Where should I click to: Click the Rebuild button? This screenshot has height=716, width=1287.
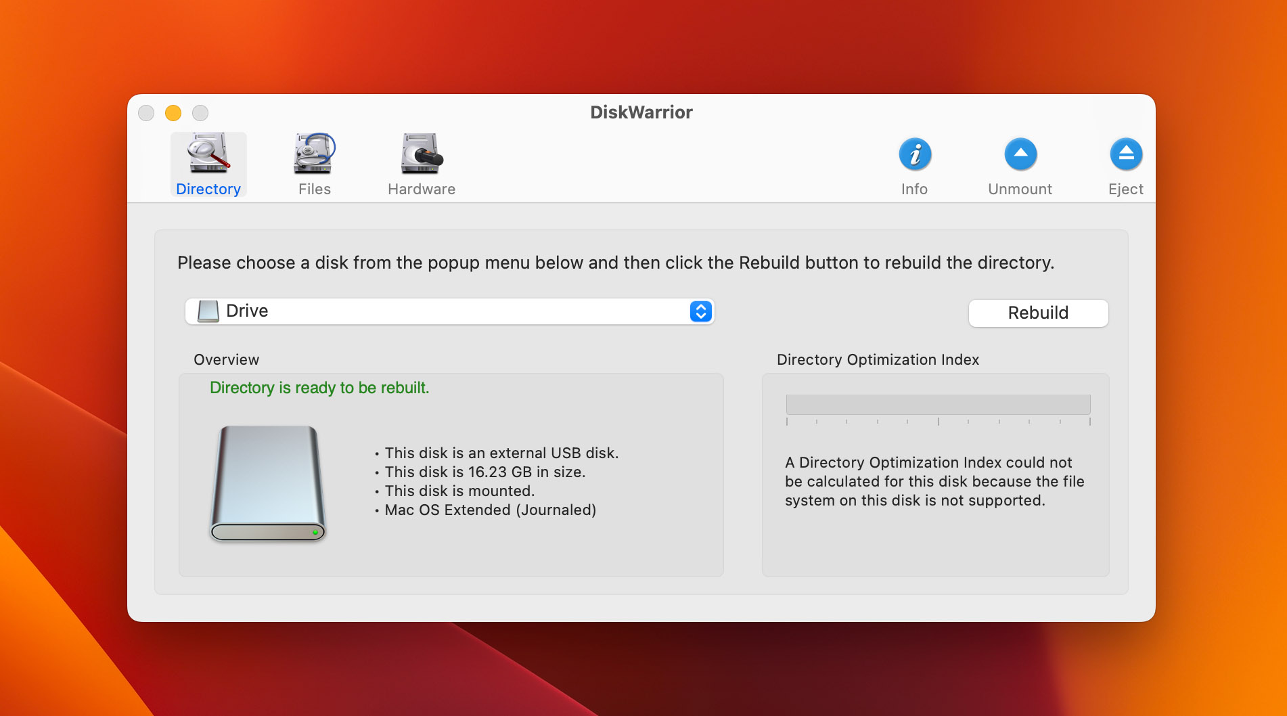1038,313
